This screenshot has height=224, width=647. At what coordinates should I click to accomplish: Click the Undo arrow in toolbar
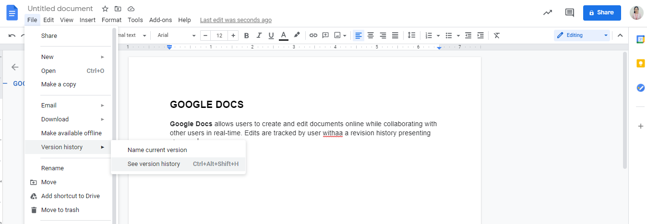pos(12,35)
